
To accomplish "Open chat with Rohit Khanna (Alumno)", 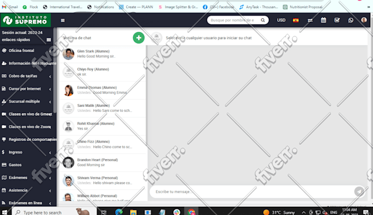I will [x=103, y=126].
